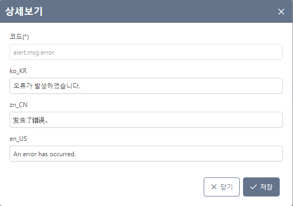Close the 상세보기 dialog with the header X icon

[x=281, y=12]
